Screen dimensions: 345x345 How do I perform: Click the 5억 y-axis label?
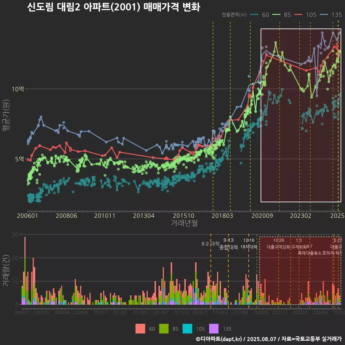pos(19,159)
